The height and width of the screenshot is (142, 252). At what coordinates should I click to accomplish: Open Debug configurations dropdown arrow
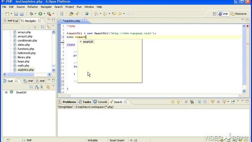tap(35, 14)
